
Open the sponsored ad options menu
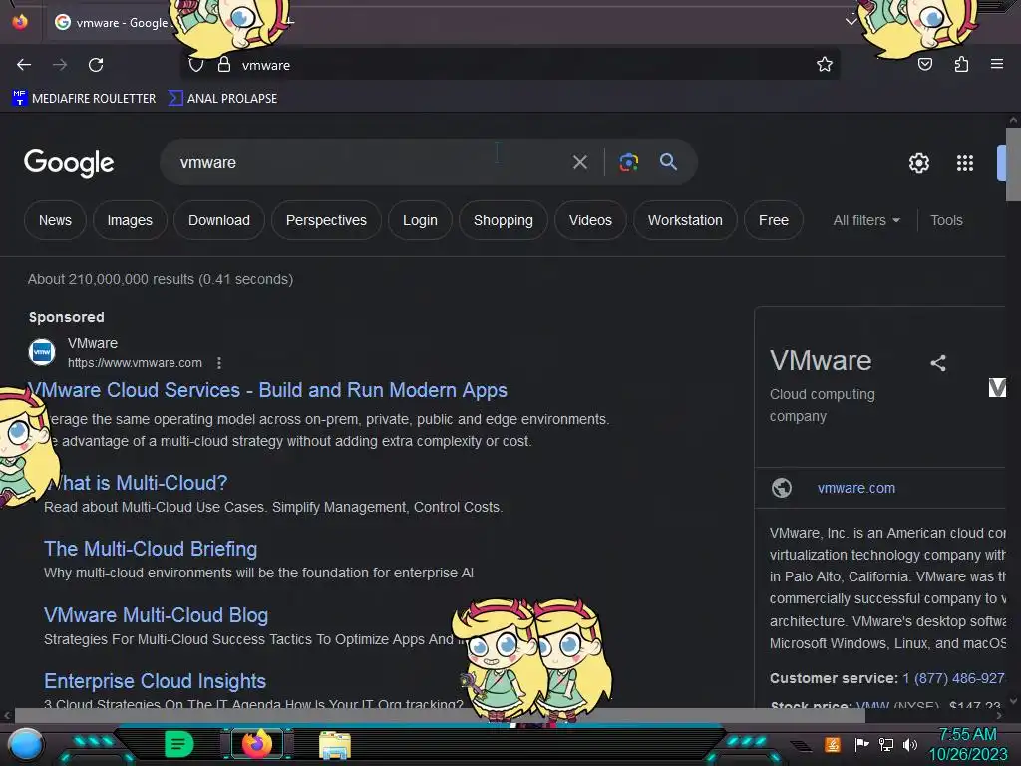[x=219, y=363]
